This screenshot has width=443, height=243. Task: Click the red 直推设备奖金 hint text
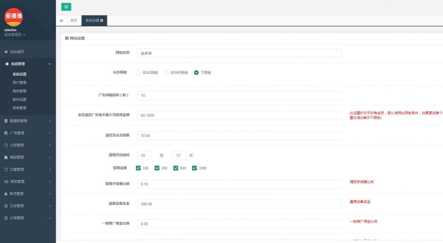(x=360, y=201)
